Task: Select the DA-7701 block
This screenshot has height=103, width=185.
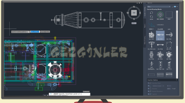Action: tap(151, 36)
